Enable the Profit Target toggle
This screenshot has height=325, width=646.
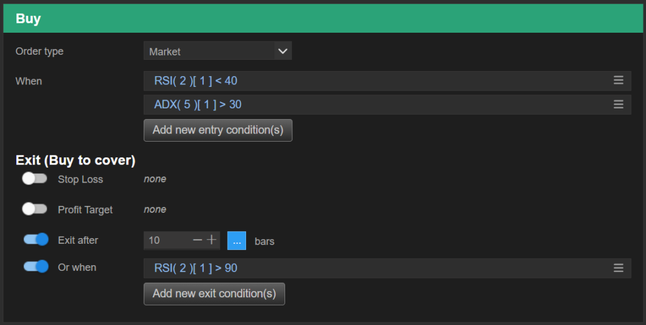click(35, 209)
